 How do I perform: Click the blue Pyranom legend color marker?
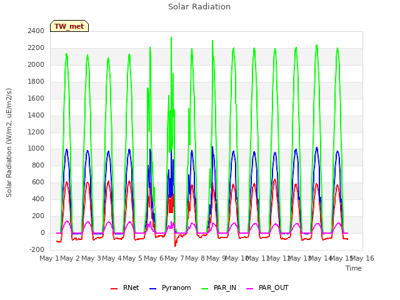[x=152, y=289]
